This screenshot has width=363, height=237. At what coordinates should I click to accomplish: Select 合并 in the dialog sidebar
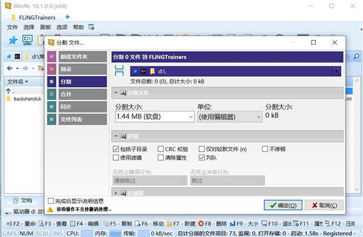[83, 94]
